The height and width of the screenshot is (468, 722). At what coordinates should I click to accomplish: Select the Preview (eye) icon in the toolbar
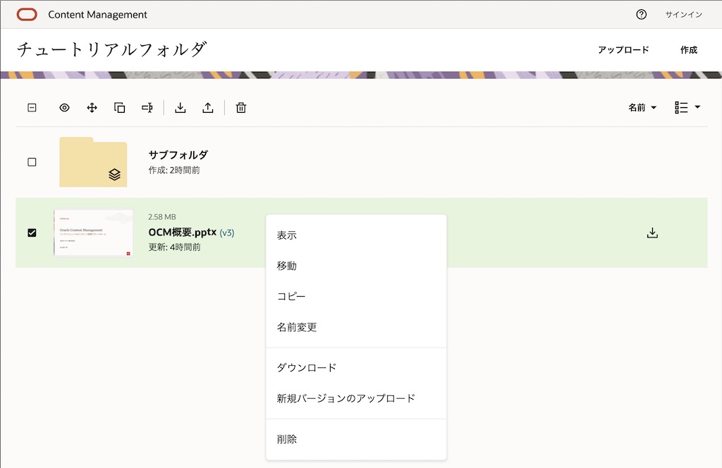[x=64, y=107]
